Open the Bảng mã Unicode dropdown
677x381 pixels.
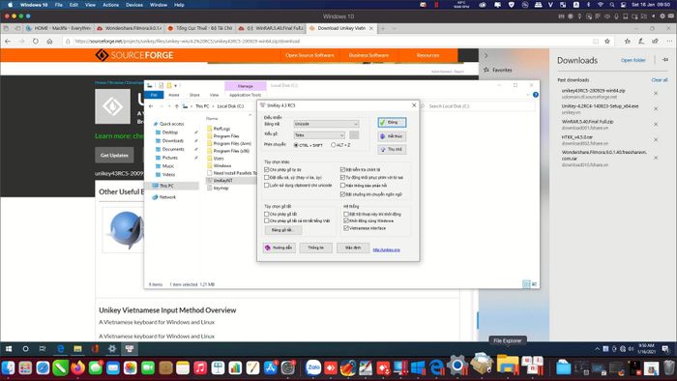coord(326,124)
